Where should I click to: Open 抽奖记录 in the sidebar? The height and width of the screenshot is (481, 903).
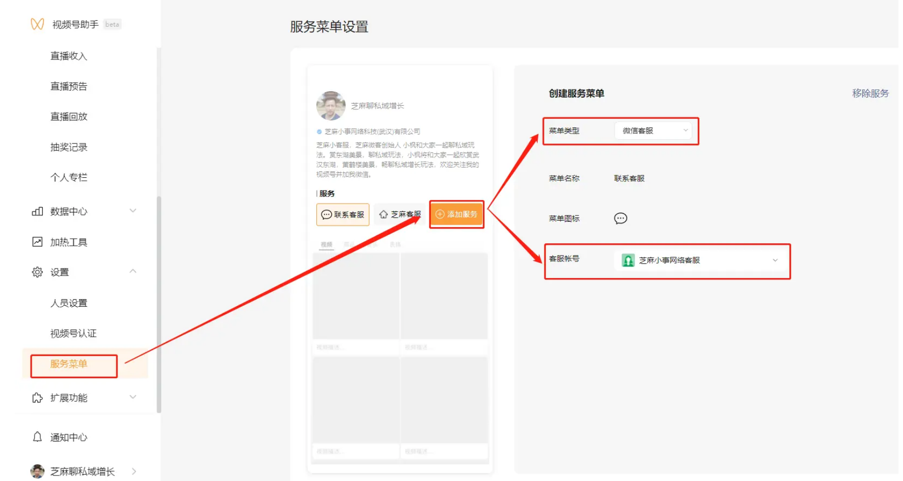(x=69, y=147)
